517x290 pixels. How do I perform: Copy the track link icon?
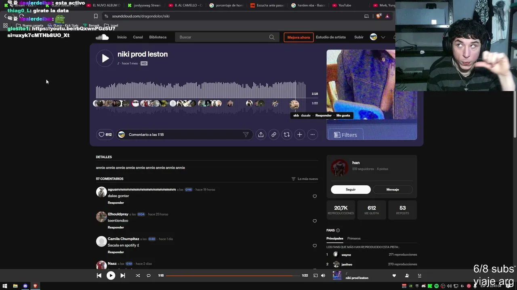[x=274, y=135]
